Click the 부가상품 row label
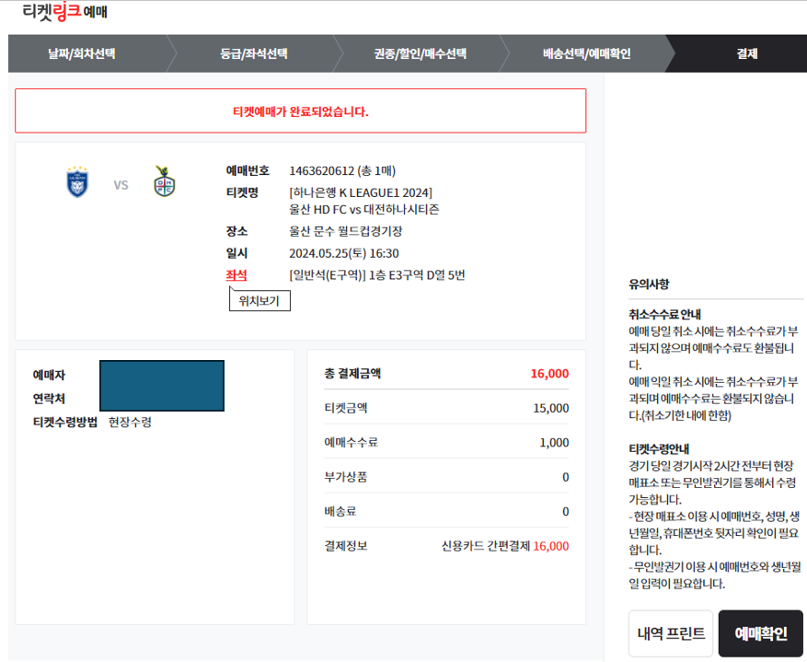The image size is (807, 662). point(345,477)
